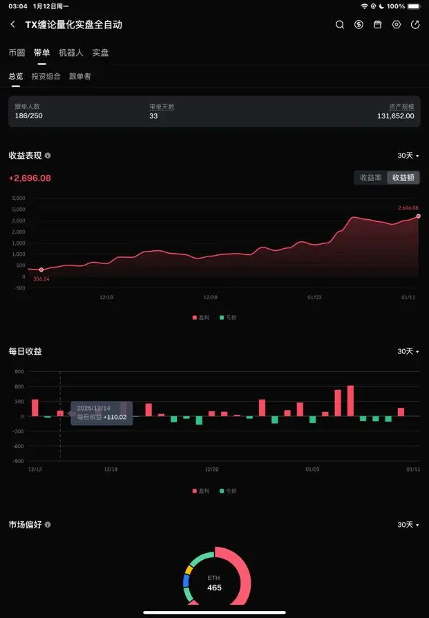Tap the 131,652.00 asset value
The height and width of the screenshot is (618, 429).
tap(396, 116)
